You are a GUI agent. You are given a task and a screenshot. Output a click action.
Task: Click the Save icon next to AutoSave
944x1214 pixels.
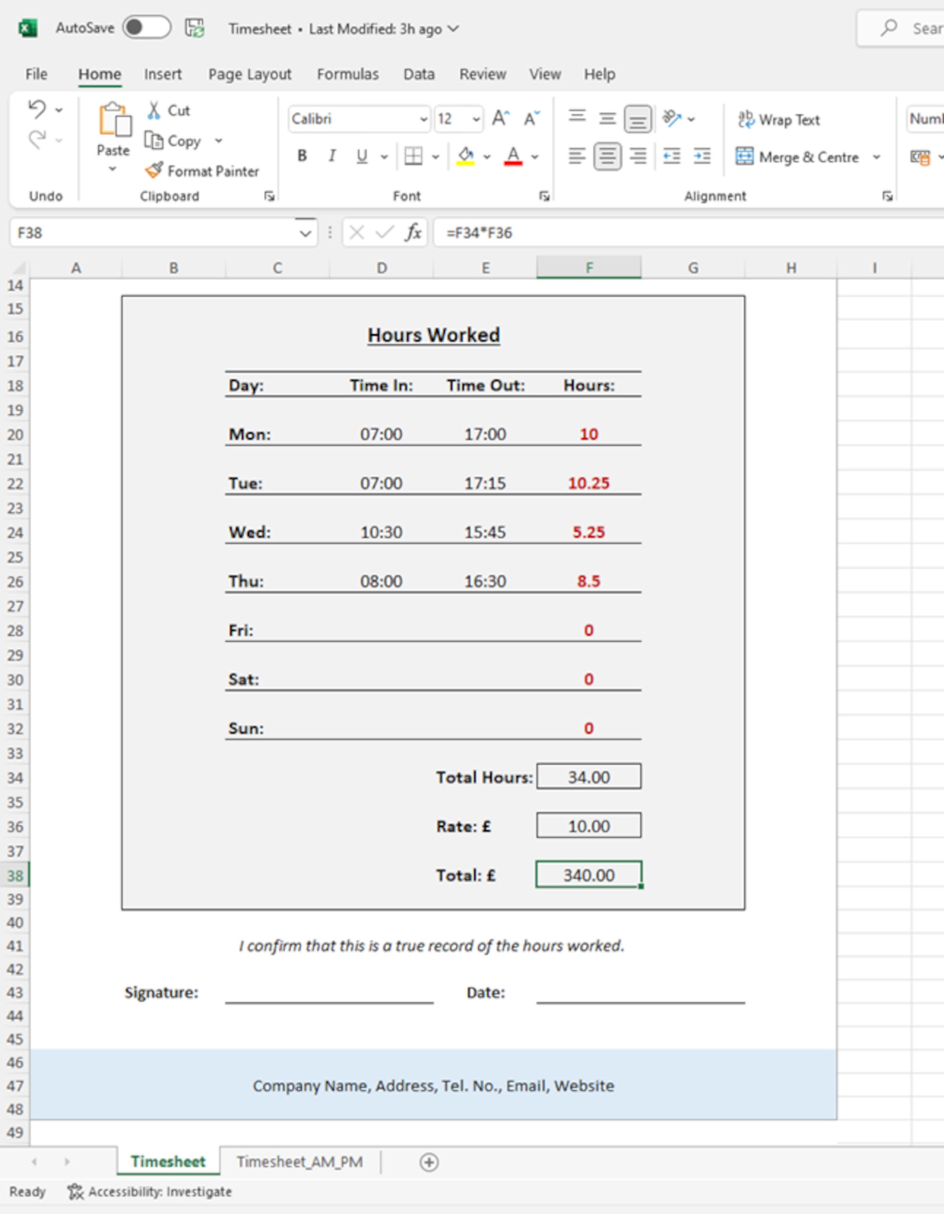tap(194, 28)
